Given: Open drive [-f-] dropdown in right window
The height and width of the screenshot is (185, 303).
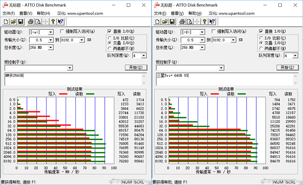Looking at the screenshot, I should pyautogui.click(x=202, y=32).
